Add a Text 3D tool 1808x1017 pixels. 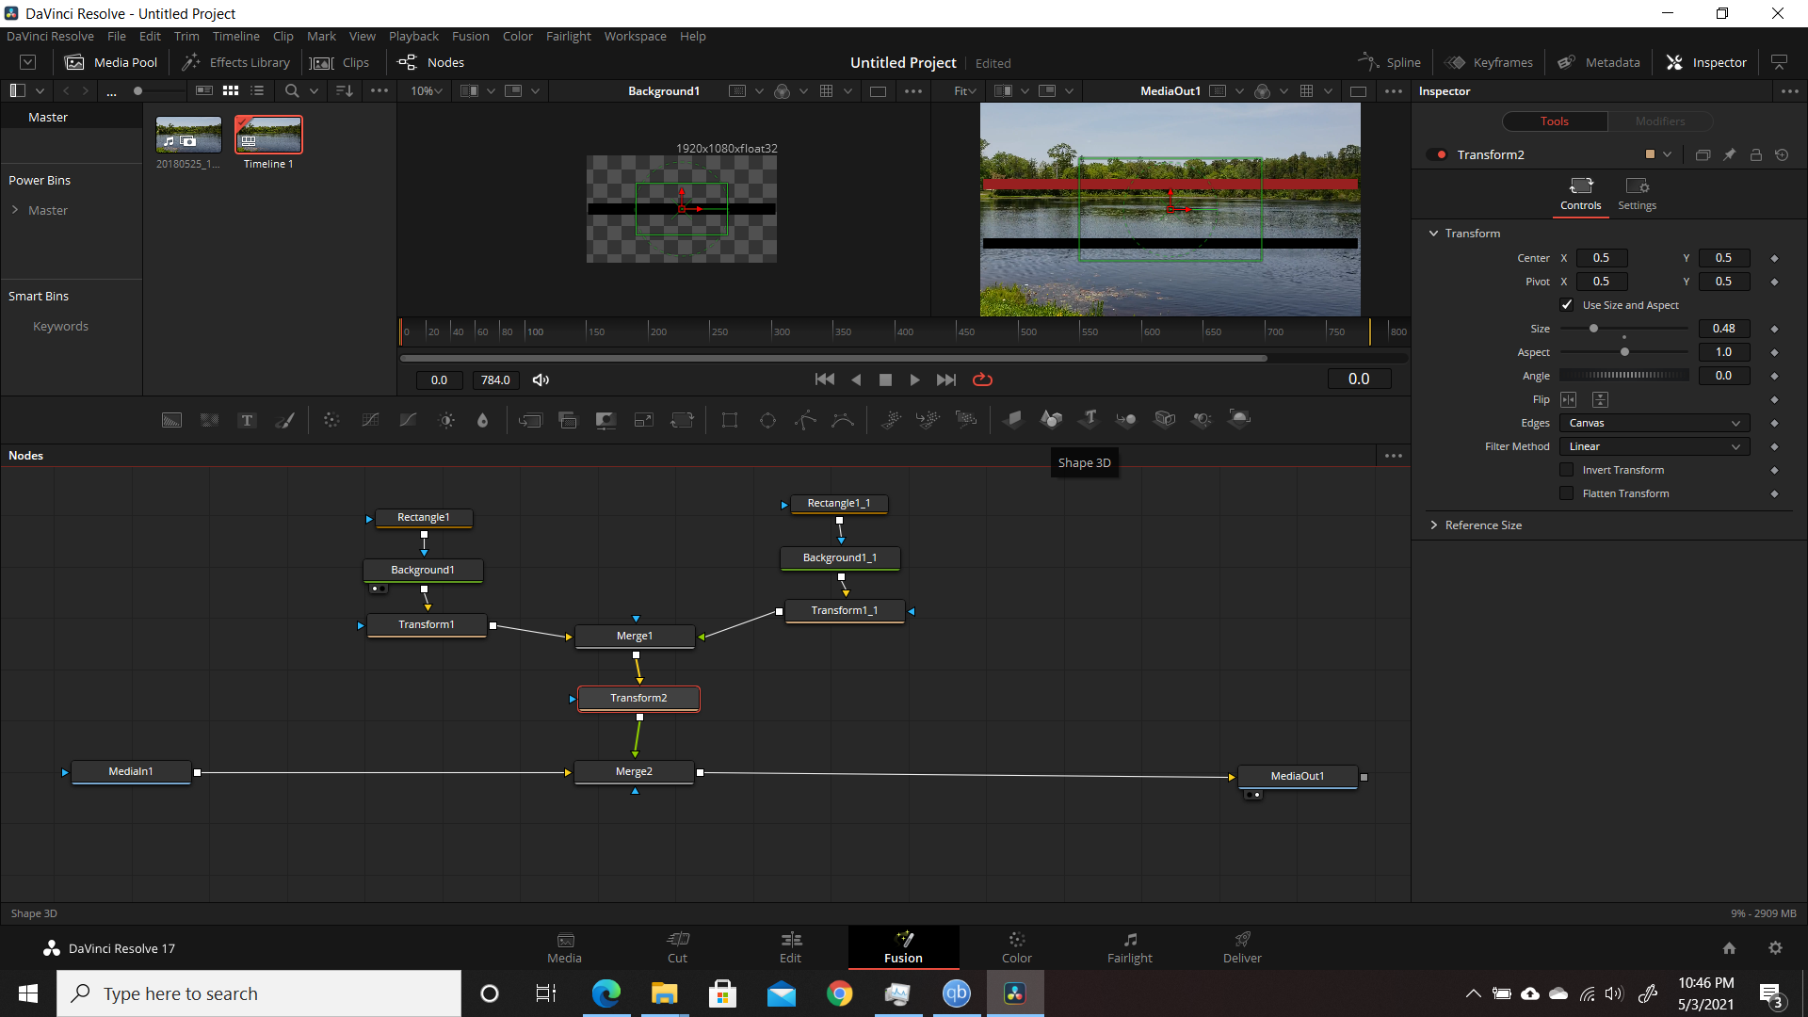[x=1090, y=420]
